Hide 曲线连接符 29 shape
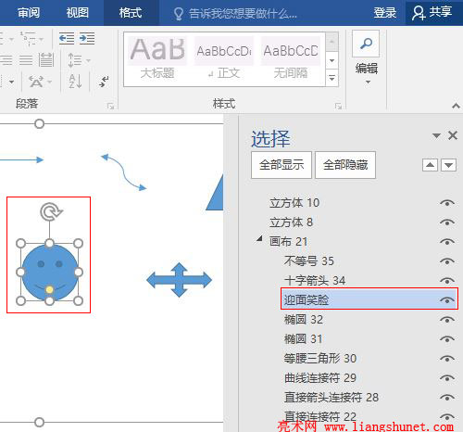 447,378
